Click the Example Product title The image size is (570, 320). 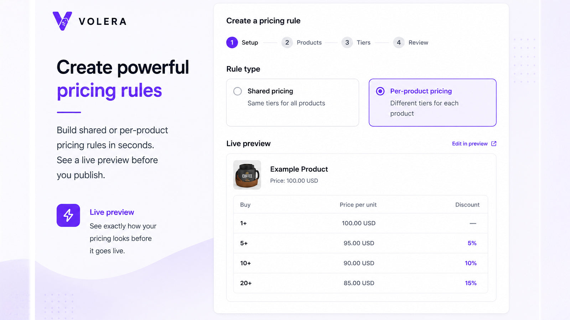click(x=299, y=169)
